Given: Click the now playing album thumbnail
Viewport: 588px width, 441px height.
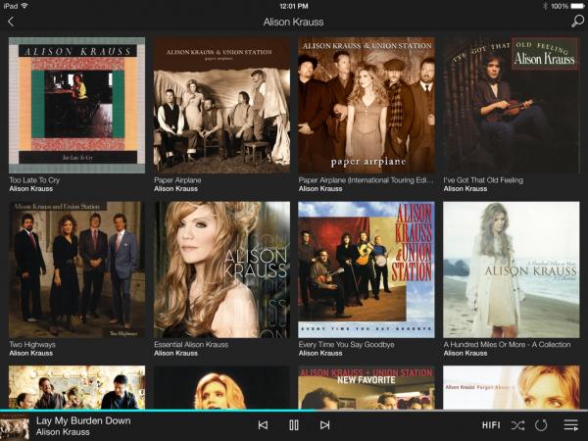Looking at the screenshot, I should (x=15, y=426).
